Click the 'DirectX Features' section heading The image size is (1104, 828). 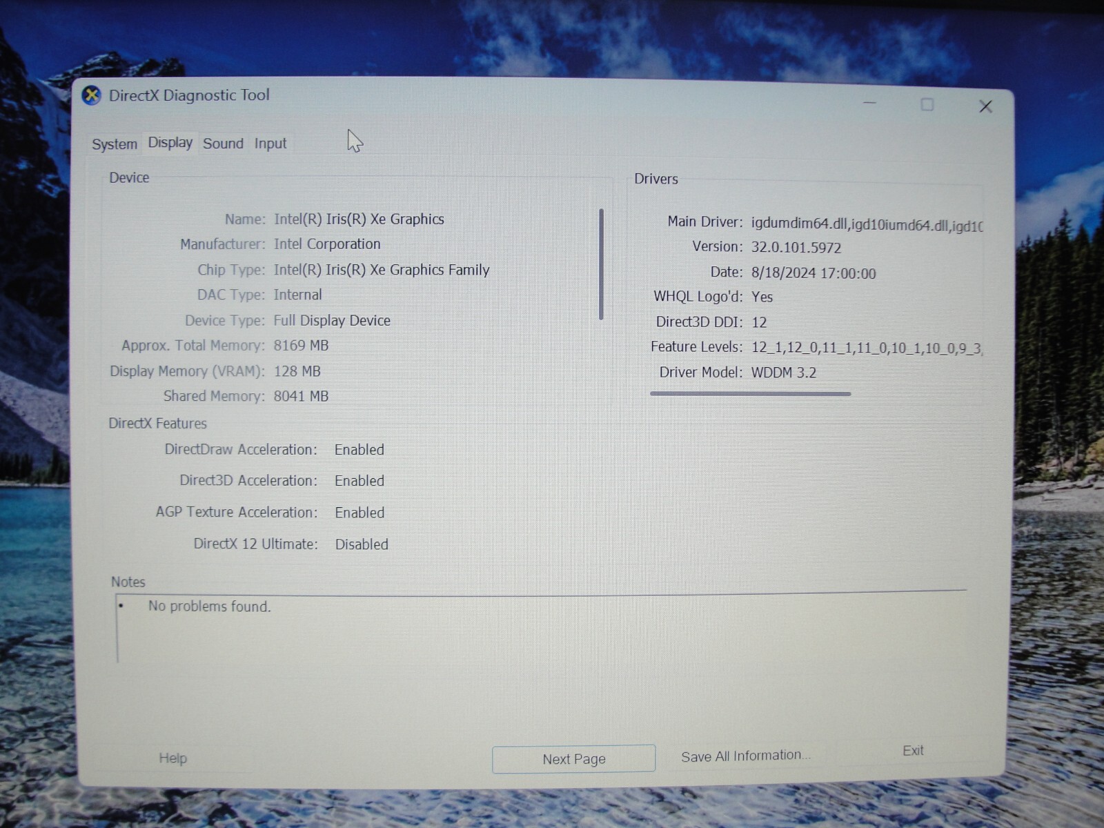tap(157, 424)
